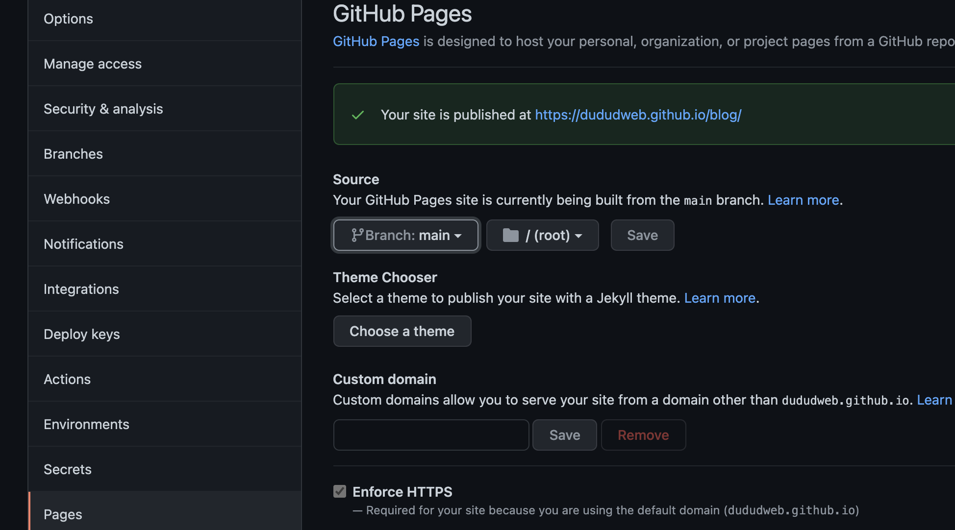Viewport: 955px width, 530px height.
Task: Click in the Custom domain text field
Action: pyautogui.click(x=431, y=435)
